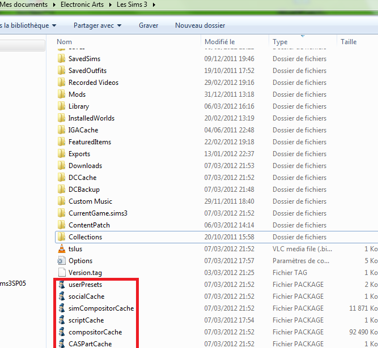Click the Recorded Videos folder icon

coord(61,82)
